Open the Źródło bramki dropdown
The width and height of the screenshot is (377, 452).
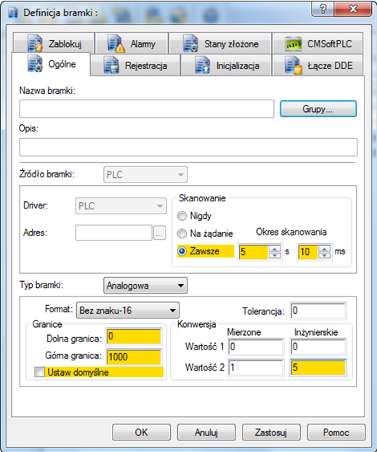click(145, 174)
